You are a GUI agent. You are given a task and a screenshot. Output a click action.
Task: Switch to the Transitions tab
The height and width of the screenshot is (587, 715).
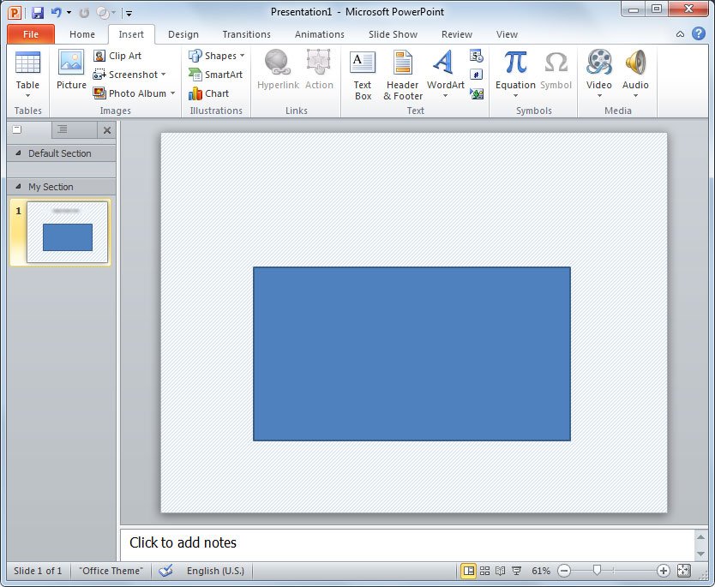246,34
